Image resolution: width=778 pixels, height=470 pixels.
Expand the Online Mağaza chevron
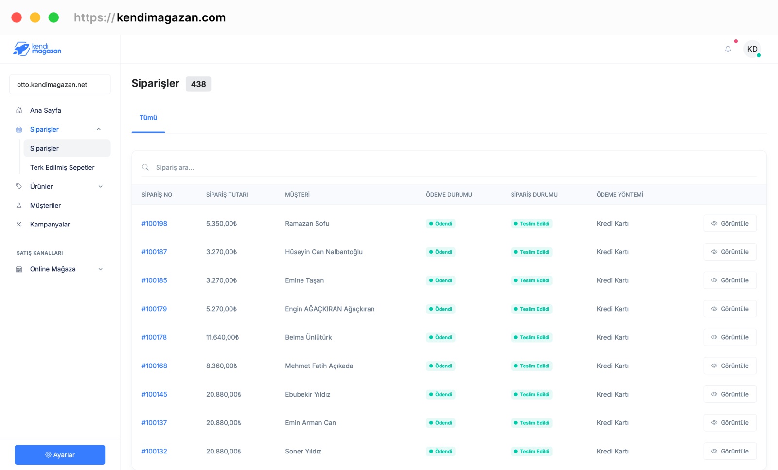point(101,269)
